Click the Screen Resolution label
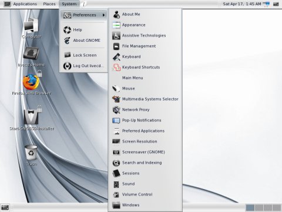The image size is (282, 212). tap(140, 141)
